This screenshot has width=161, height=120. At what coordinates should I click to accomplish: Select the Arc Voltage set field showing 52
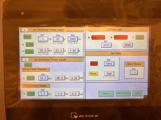(58, 39)
